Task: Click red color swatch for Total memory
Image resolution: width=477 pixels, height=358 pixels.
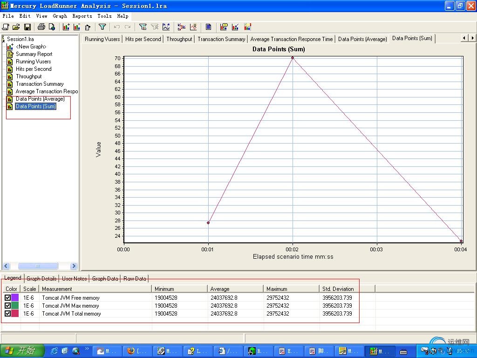Action: pyautogui.click(x=15, y=314)
